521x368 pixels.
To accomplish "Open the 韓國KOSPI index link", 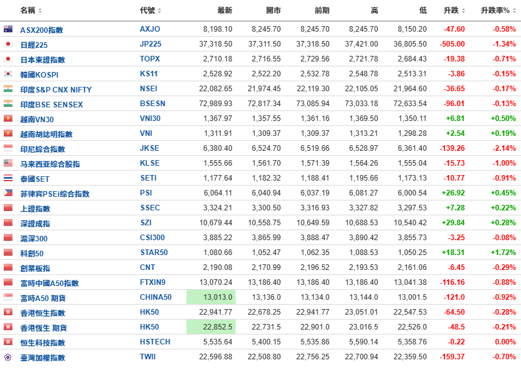I will (39, 74).
